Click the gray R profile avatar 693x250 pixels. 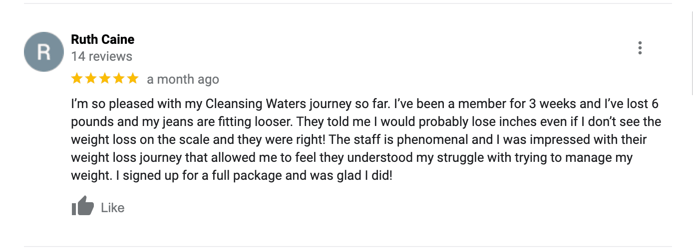[x=44, y=52]
